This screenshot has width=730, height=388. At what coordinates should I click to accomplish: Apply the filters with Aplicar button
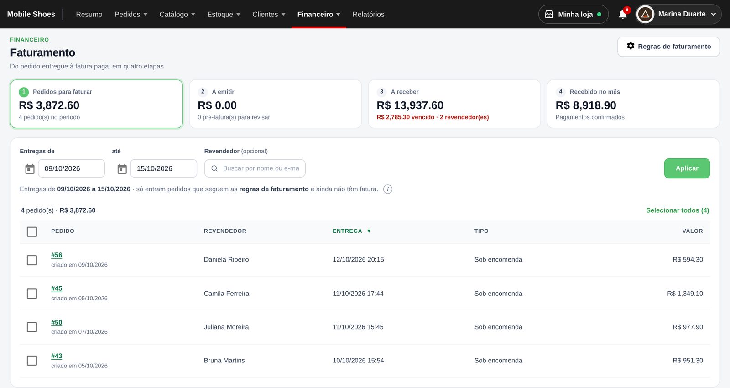click(x=687, y=168)
